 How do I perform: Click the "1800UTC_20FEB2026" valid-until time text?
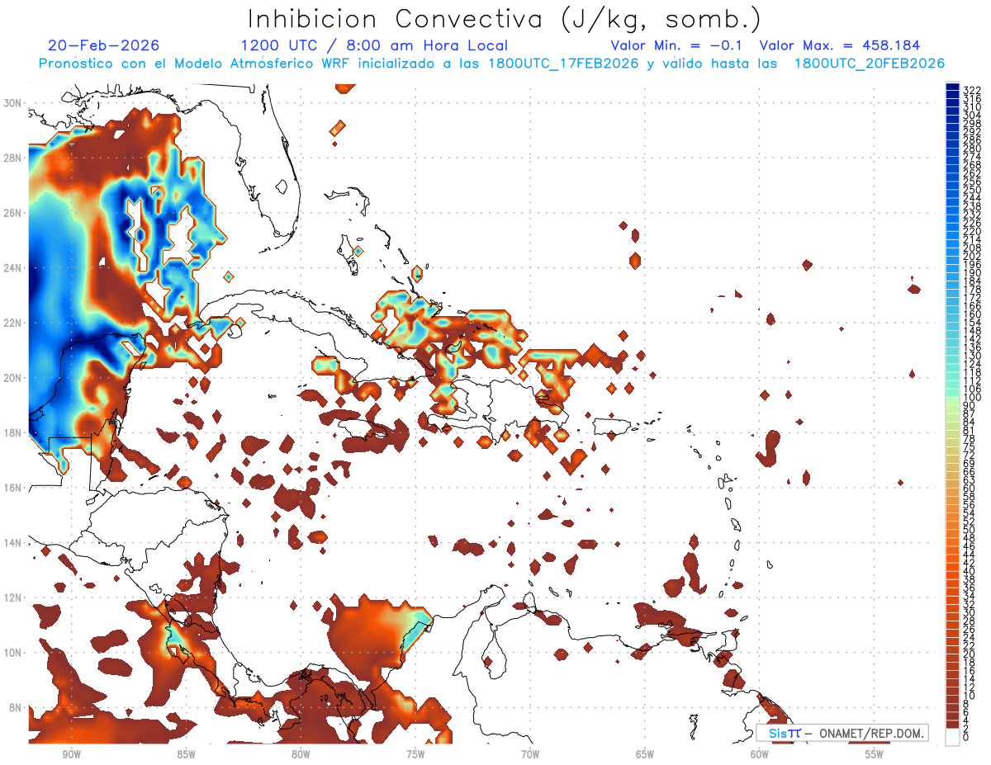870,64
